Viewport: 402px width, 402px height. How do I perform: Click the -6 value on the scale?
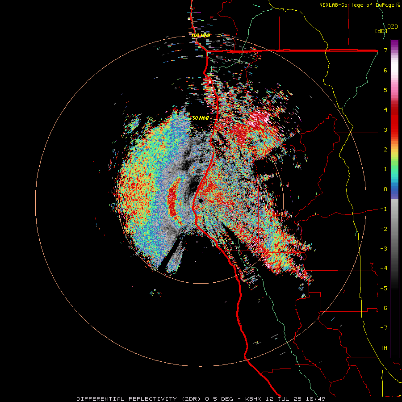[384, 308]
